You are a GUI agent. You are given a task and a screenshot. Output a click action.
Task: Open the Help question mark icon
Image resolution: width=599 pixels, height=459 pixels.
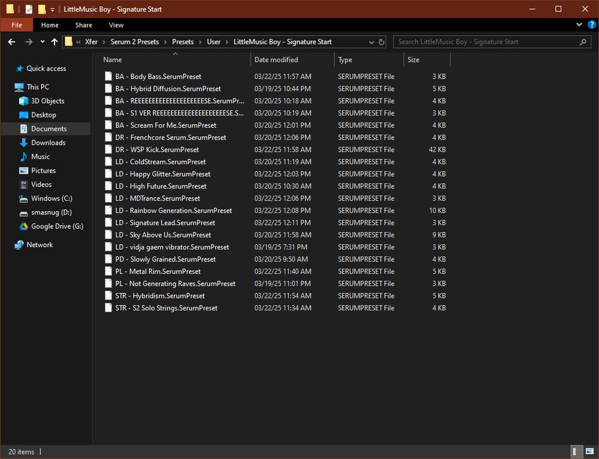tap(591, 25)
